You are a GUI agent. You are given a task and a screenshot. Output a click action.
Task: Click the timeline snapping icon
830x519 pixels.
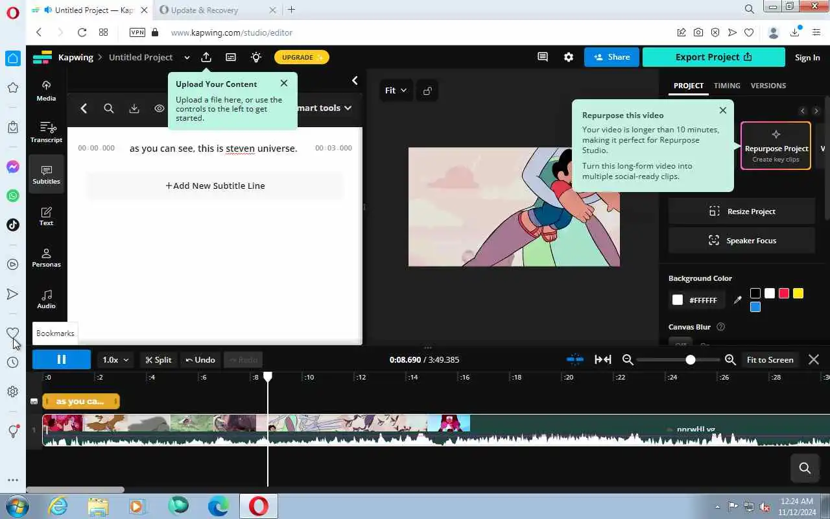click(x=575, y=359)
